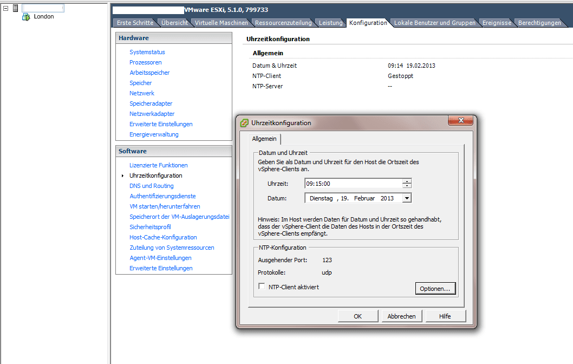Click the London VM icon in tree
This screenshot has height=364, width=573.
(26, 17)
